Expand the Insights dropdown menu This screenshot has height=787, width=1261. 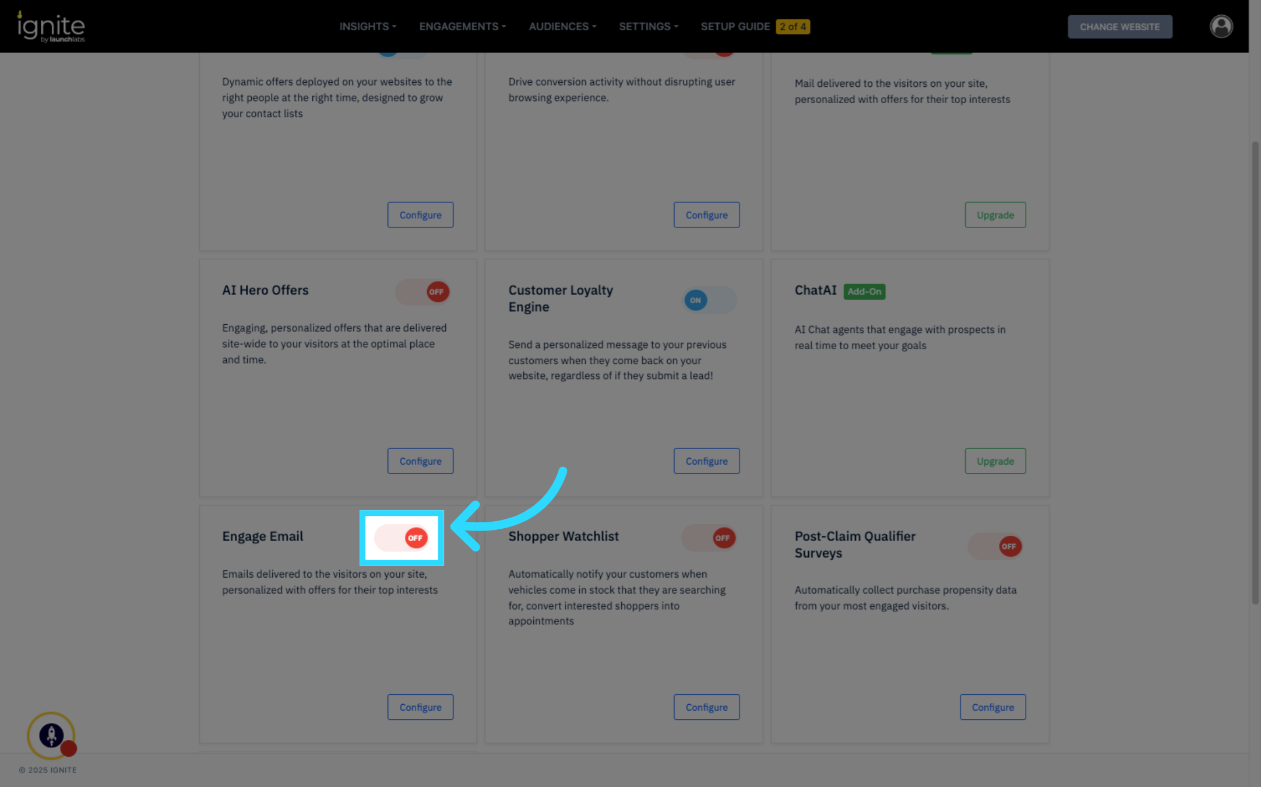(368, 27)
